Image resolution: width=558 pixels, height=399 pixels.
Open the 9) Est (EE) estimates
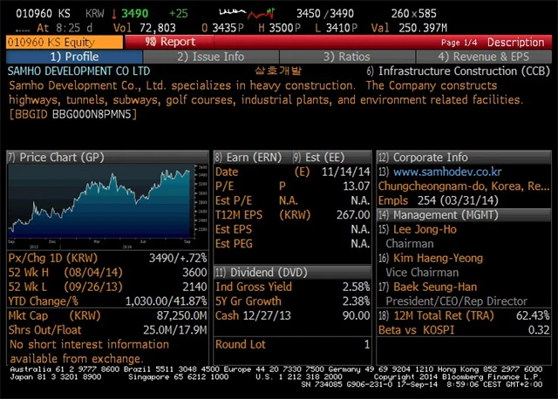326,158
